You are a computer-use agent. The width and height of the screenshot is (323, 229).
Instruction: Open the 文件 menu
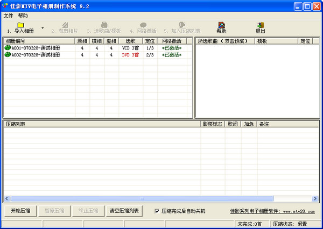pos(8,16)
